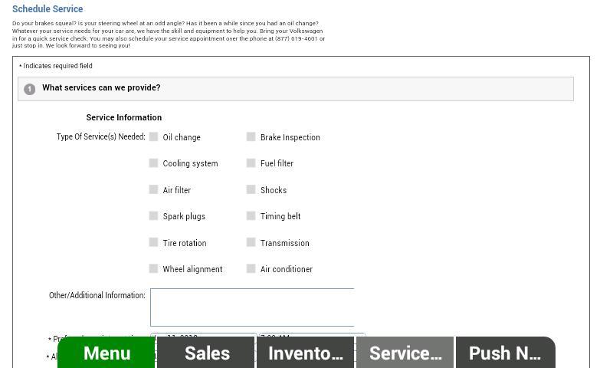Enable the Spark plugs checkbox

(153, 215)
